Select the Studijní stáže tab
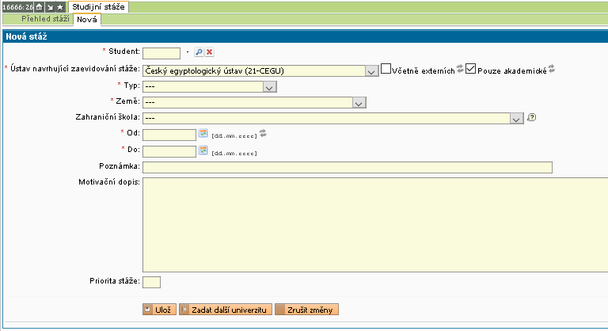608x331 pixels. [98, 6]
